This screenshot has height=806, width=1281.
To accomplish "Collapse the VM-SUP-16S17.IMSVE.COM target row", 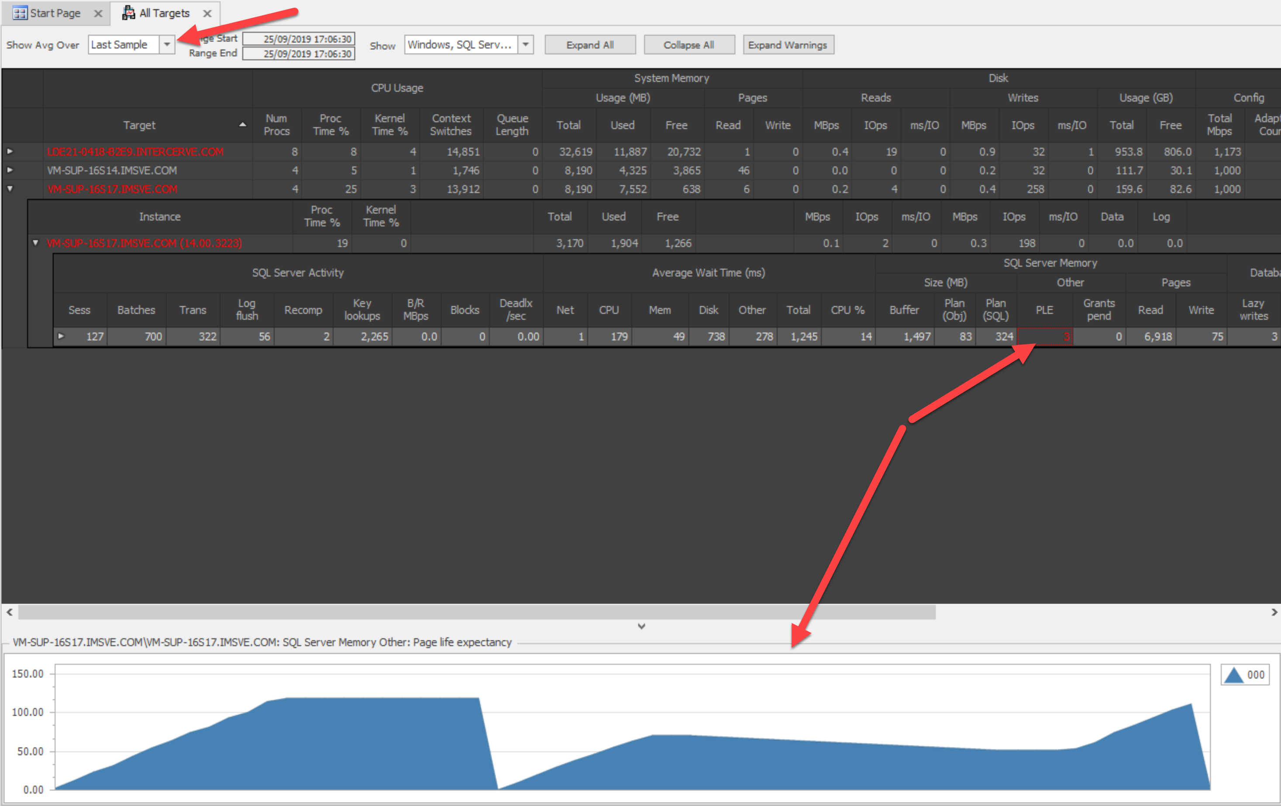I will point(10,189).
